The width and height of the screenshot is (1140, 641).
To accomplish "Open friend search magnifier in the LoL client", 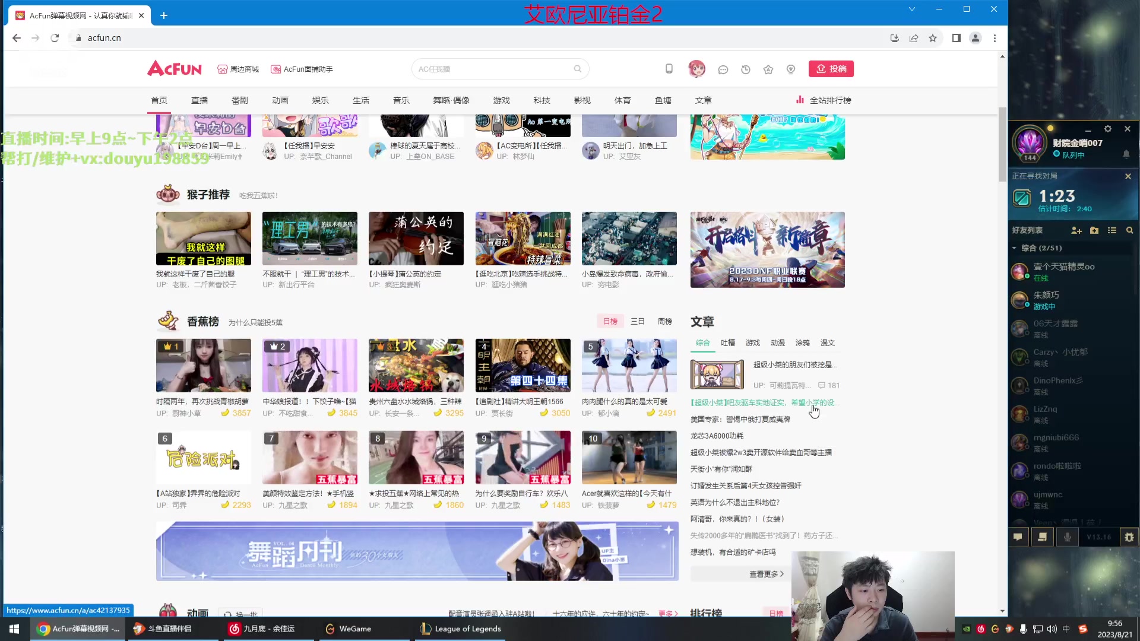I will [x=1129, y=230].
